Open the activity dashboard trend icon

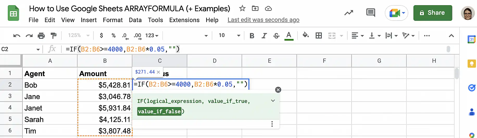349,12
